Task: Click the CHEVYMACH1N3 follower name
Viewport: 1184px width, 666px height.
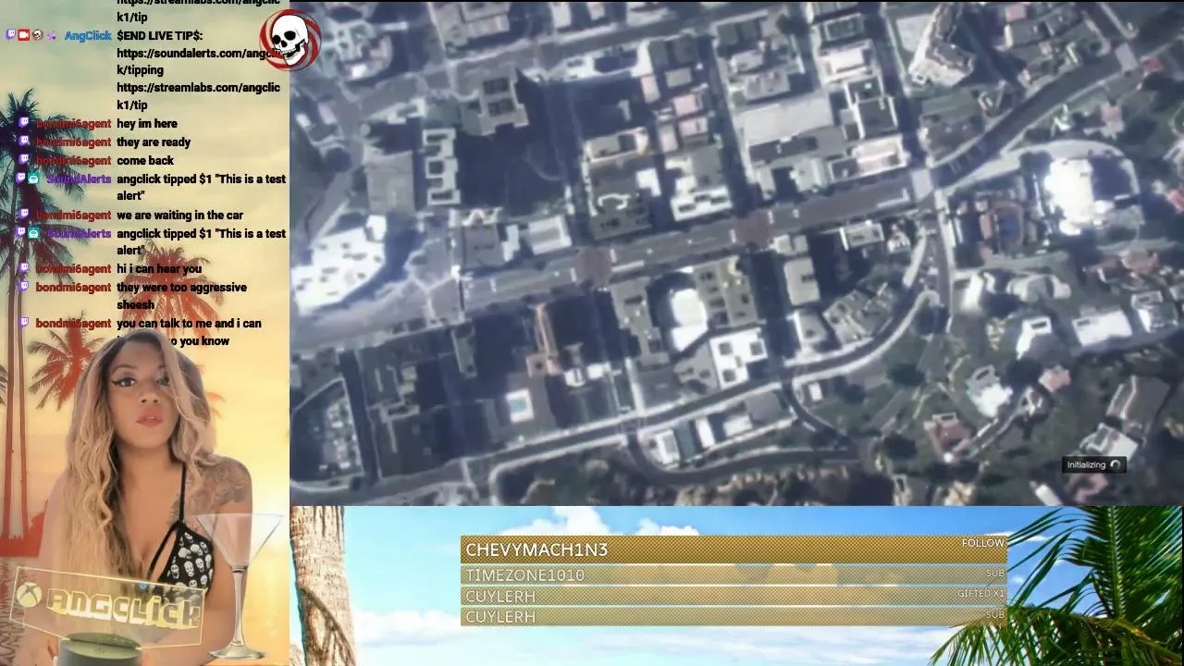Action: click(x=536, y=549)
